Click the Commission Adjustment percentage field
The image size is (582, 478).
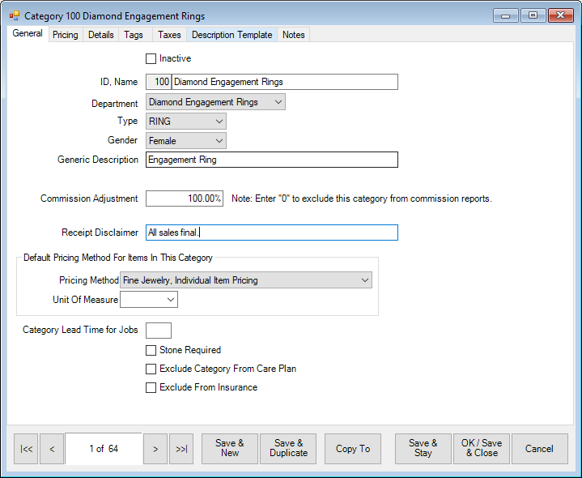[184, 198]
